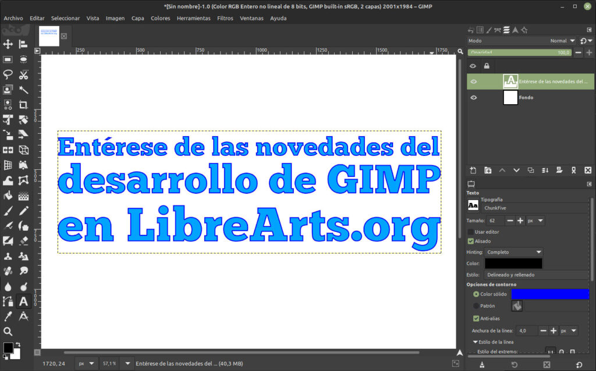Open the Tipografía font picker Aa button
Viewport: 596px width, 371px height.
(473, 205)
